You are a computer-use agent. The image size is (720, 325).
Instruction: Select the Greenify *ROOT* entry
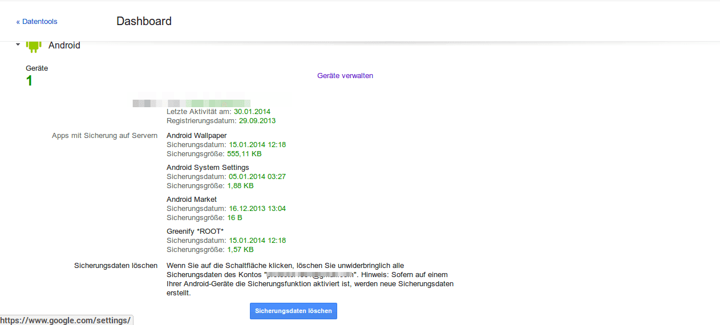click(195, 231)
